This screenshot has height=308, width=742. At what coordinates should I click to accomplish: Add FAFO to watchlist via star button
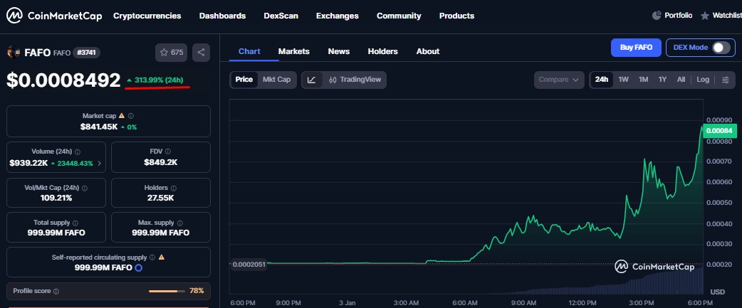coord(172,52)
